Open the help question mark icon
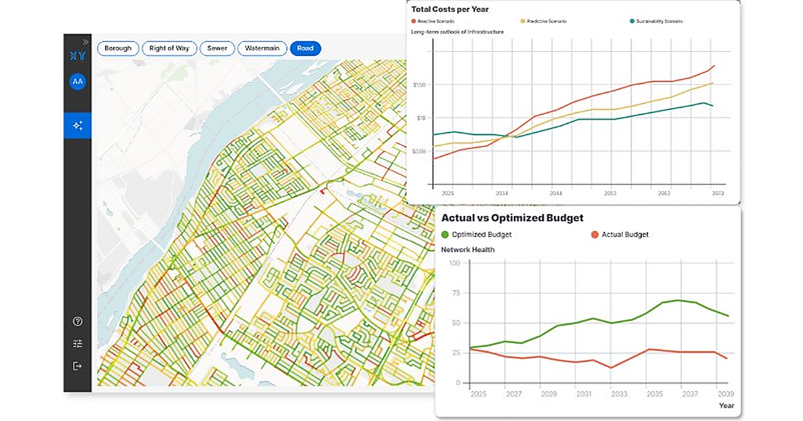 pyautogui.click(x=78, y=321)
